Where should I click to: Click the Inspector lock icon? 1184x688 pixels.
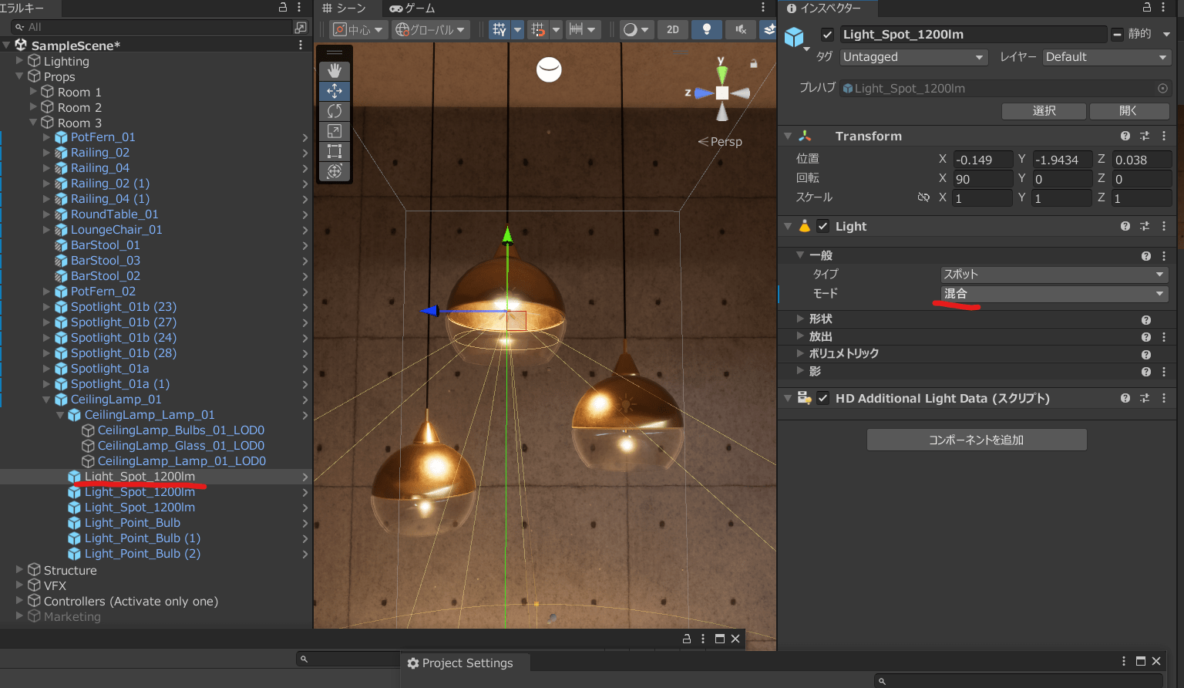pos(1147,8)
